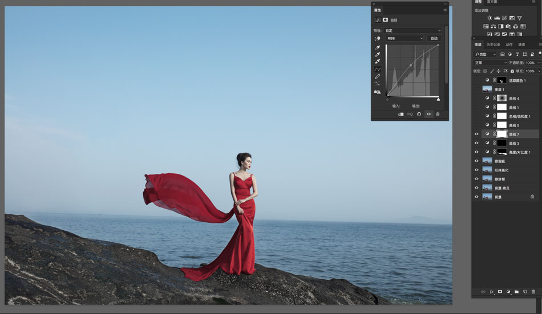Add a Vibrance adjustment from Adjustments panel
Image resolution: width=542 pixels, height=314 pixels.
click(x=520, y=18)
